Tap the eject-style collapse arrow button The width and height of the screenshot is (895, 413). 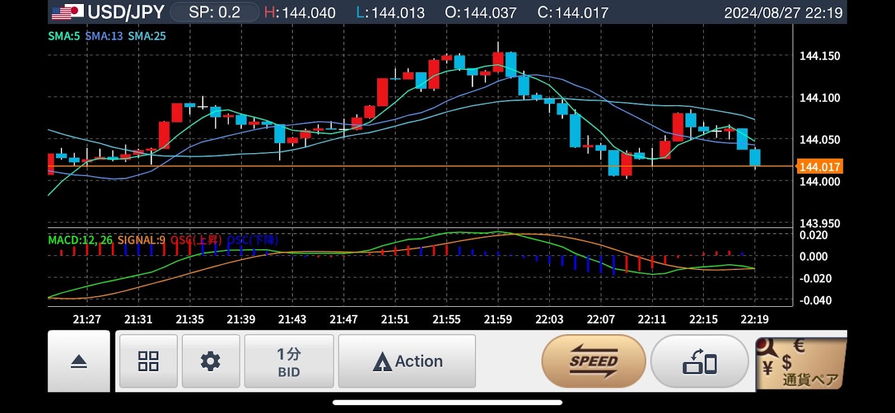[x=79, y=362]
